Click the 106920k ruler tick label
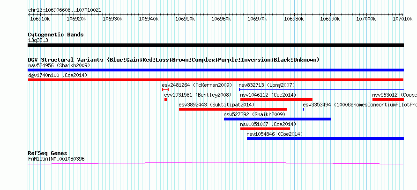Viewport: 417px width, 190px height. pos(76,19)
